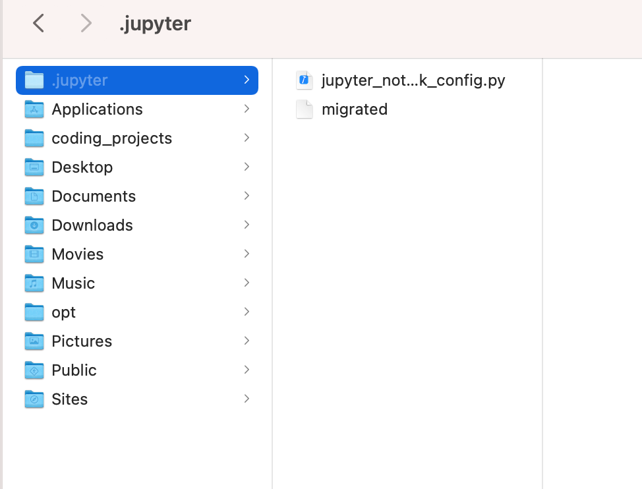Click the Music folder icon
This screenshot has height=489, width=642.
coord(34,283)
